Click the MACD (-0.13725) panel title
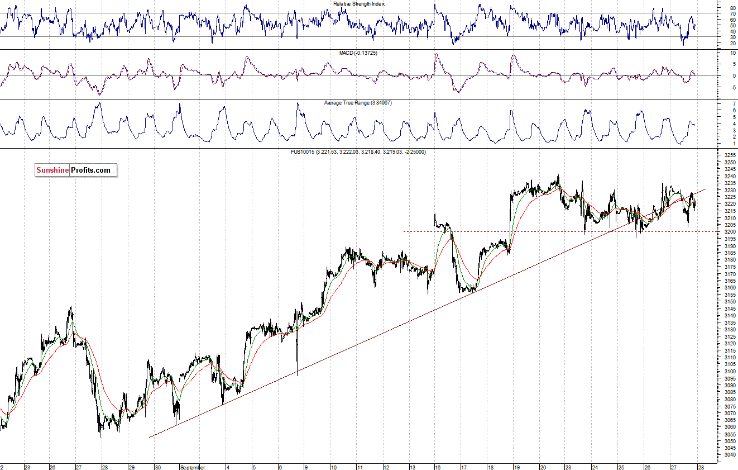 [359, 53]
